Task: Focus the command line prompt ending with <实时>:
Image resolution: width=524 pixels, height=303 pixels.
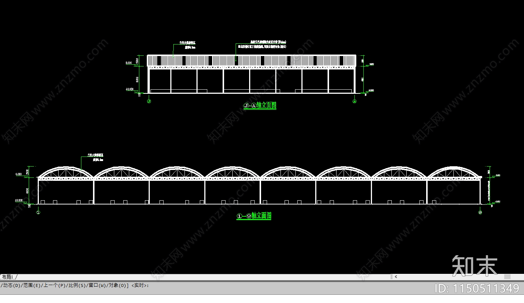Action: click(x=75, y=285)
